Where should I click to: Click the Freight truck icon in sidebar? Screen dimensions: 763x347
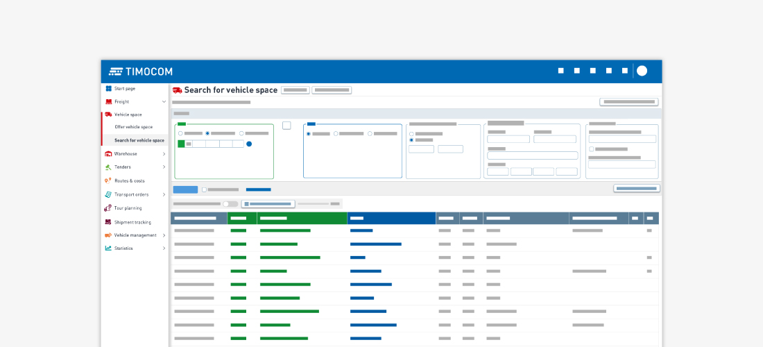[108, 101]
